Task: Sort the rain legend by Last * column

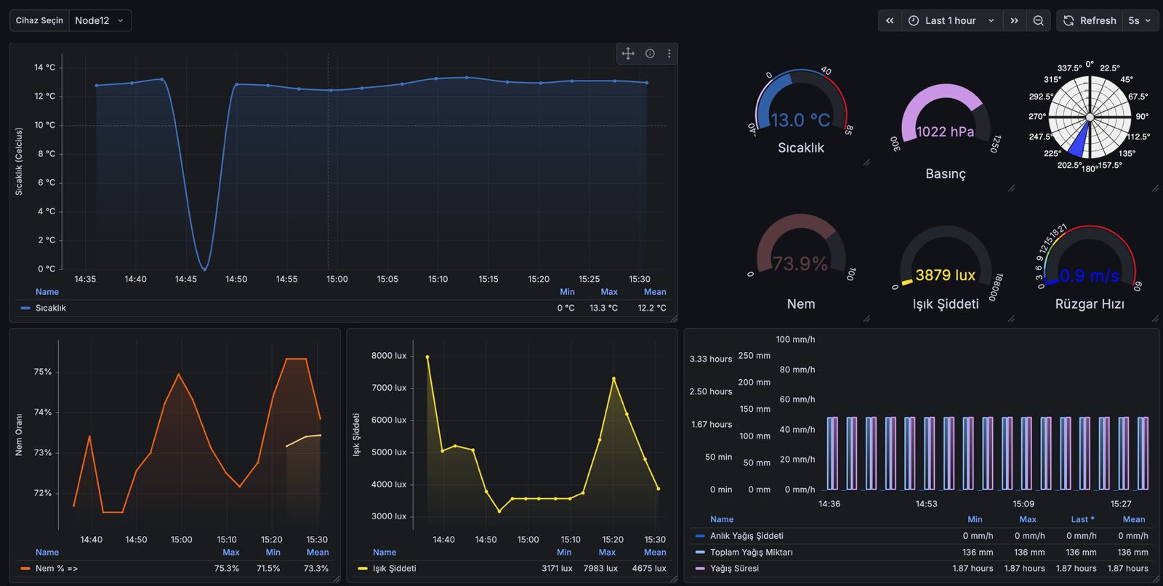Action: [1082, 519]
